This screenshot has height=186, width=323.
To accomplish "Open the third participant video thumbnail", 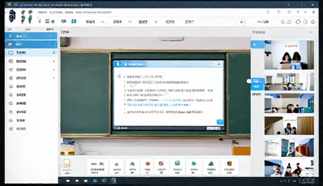I will [289, 103].
